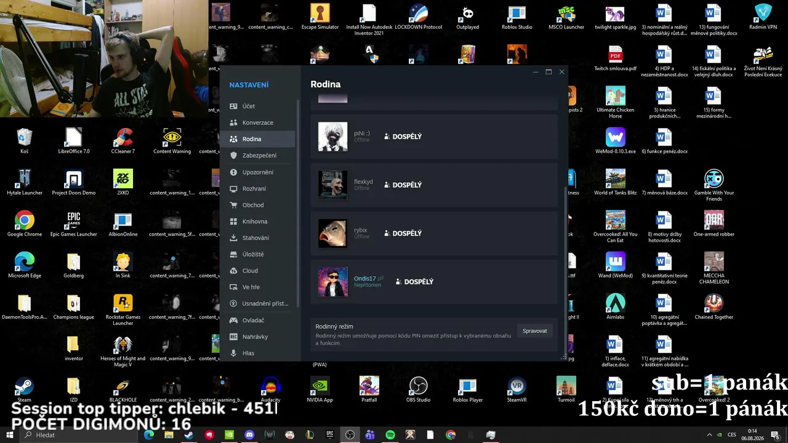The height and width of the screenshot is (443, 788).
Task: Select Google Chrome desktop icon
Action: pos(25,223)
